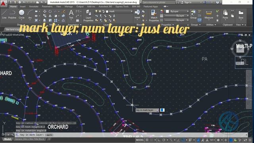Open the ByLayer linetype dropdown
The image size is (254, 143).
[188, 20]
